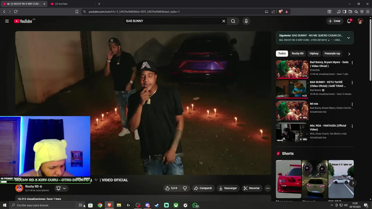Click the Crear button
The image size is (372, 209).
tap(335, 21)
